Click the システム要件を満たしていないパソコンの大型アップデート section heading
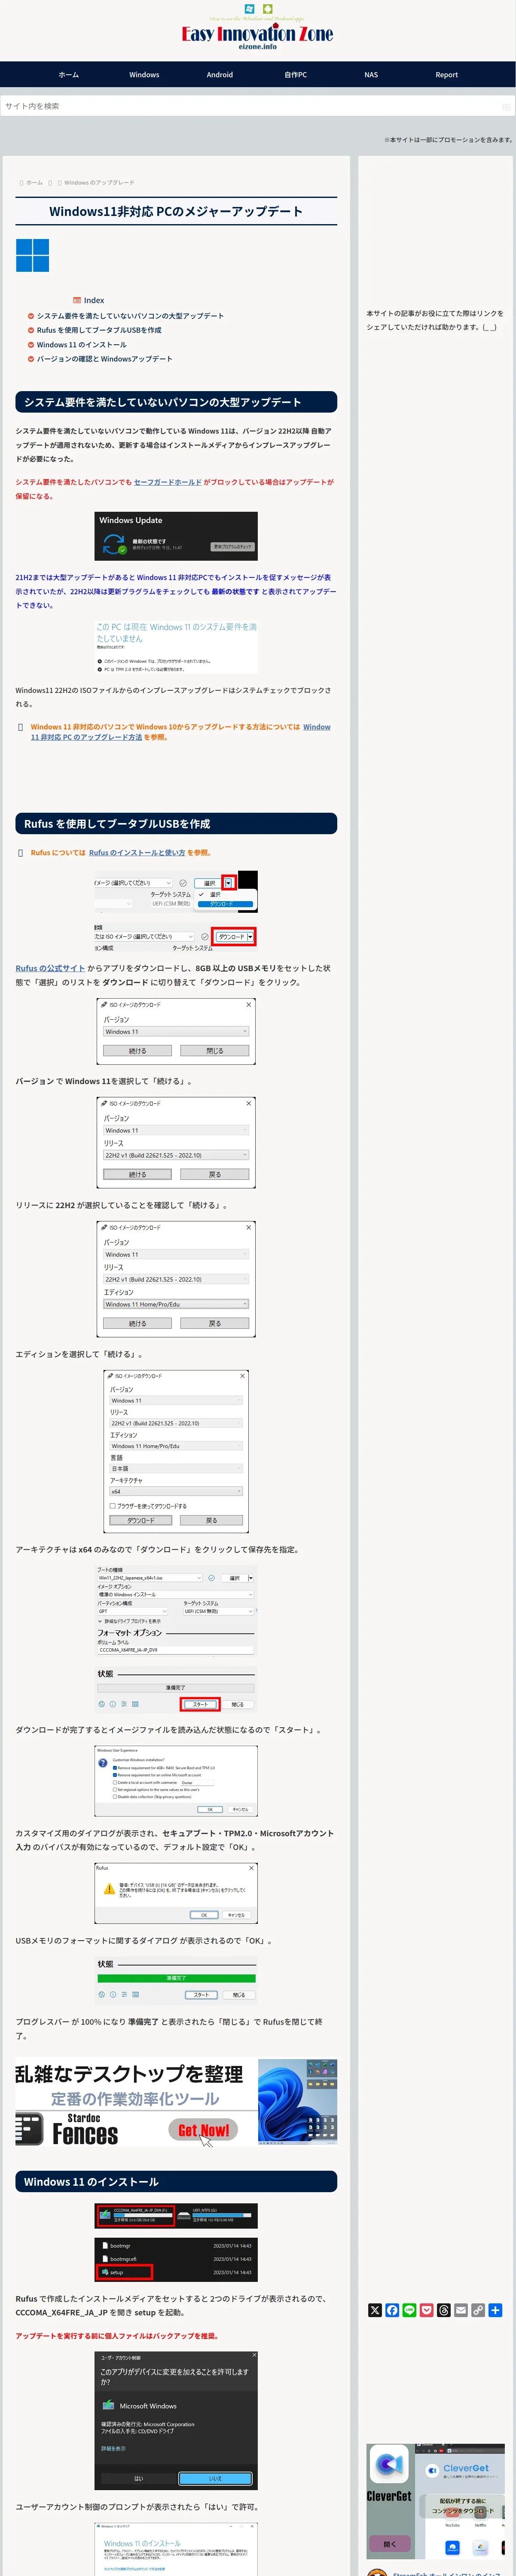This screenshot has height=2576, width=516. pyautogui.click(x=176, y=402)
